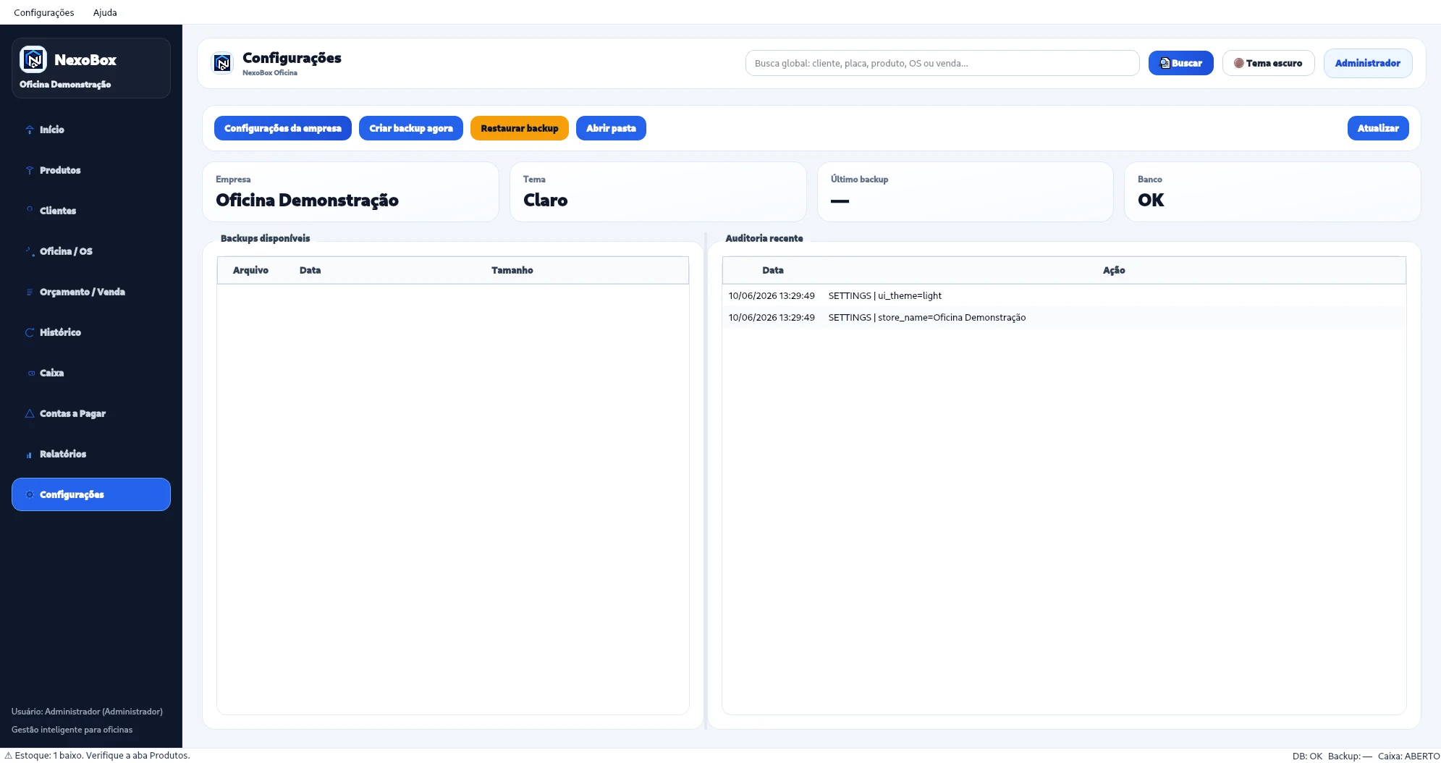The width and height of the screenshot is (1441, 763).
Task: Click the Caixa sidebar icon
Action: (30, 373)
